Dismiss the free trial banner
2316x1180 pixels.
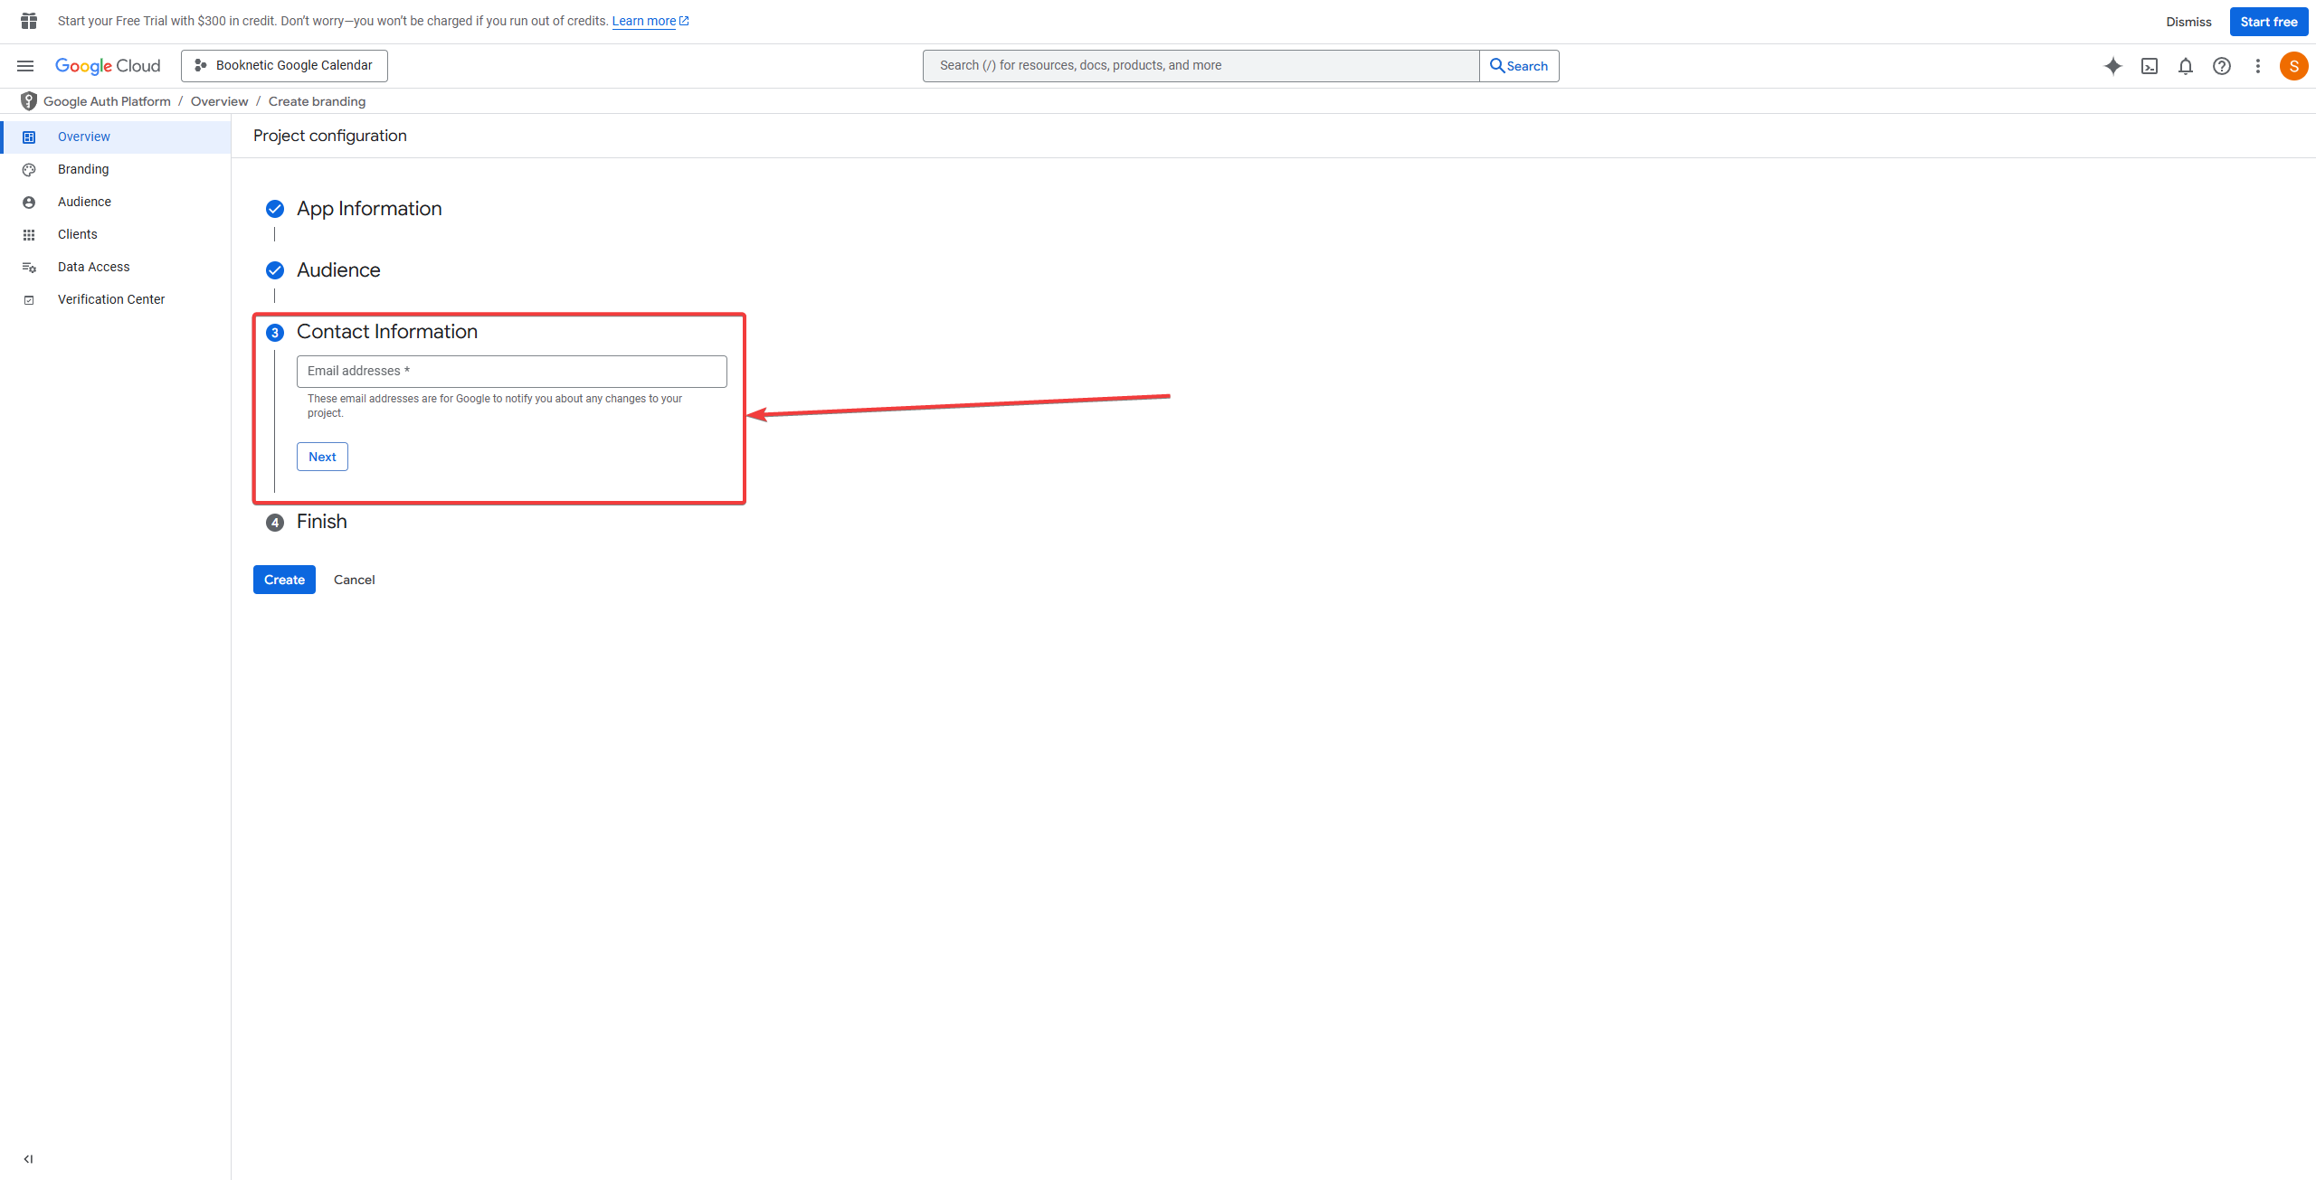pos(2188,22)
